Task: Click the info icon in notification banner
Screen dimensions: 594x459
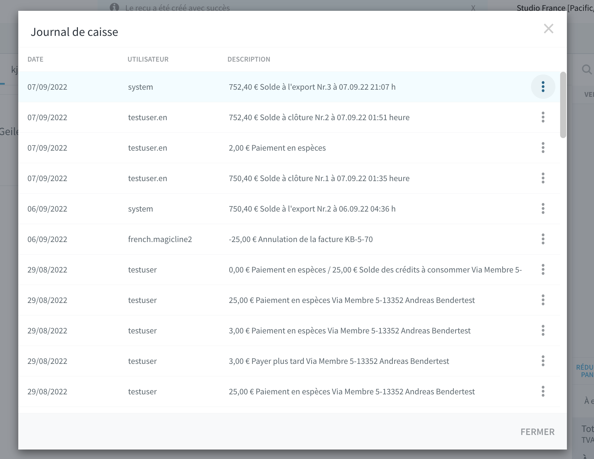Action: [x=114, y=7]
